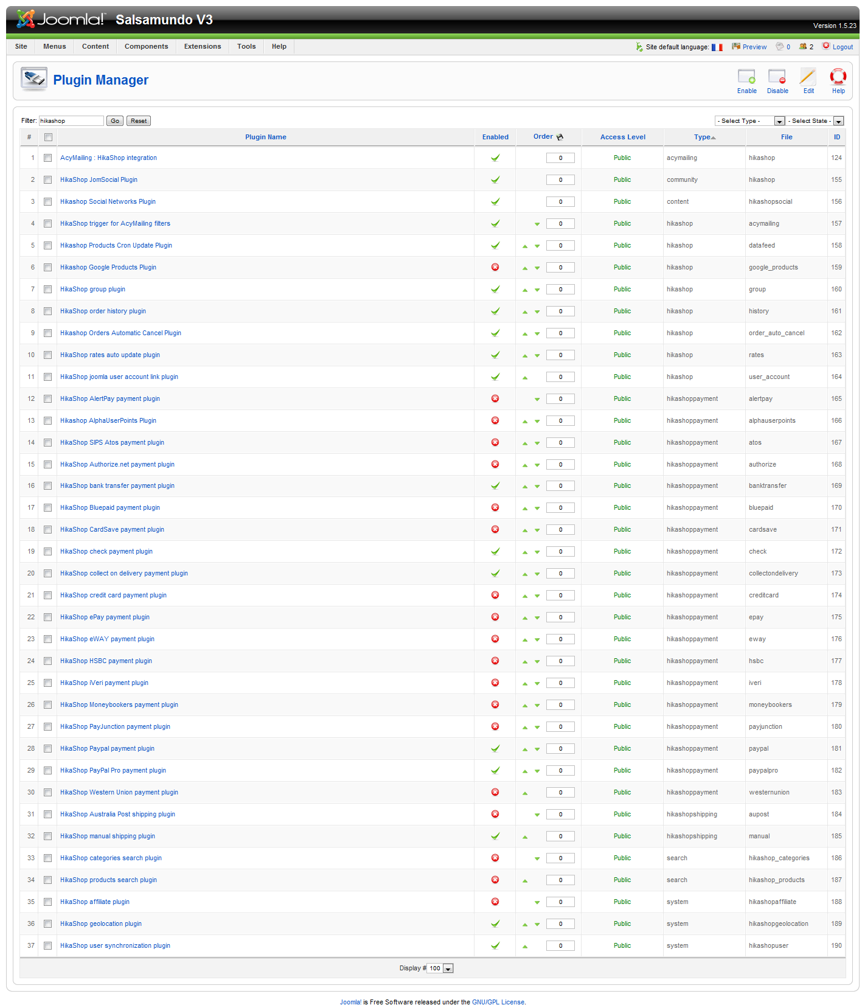This screenshot has width=862, height=1005.
Task: Open the Tools menu
Action: click(246, 46)
